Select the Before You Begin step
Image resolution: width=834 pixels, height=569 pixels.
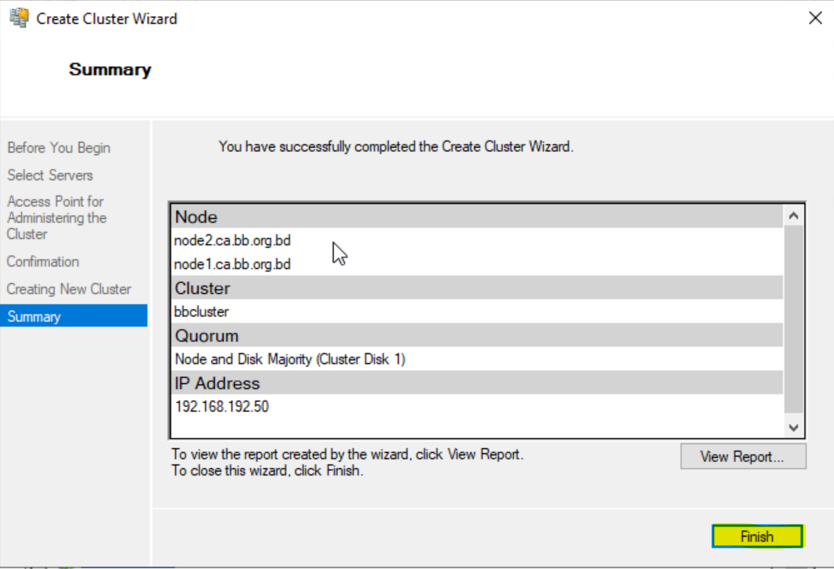pyautogui.click(x=59, y=148)
